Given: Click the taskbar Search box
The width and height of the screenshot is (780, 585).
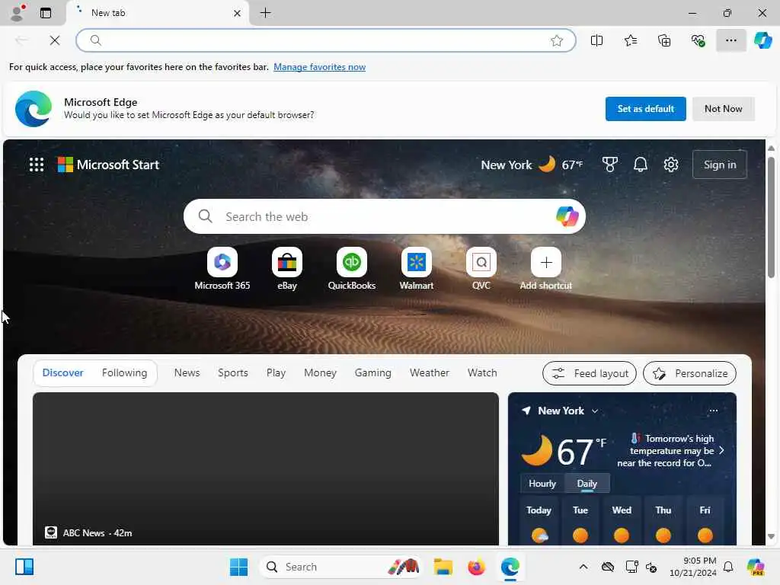Looking at the screenshot, I should (x=340, y=567).
